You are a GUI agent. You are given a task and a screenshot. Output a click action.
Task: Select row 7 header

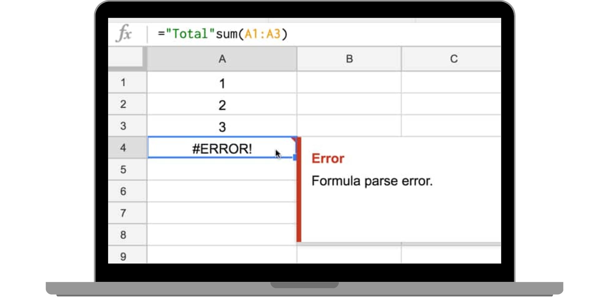[123, 213]
